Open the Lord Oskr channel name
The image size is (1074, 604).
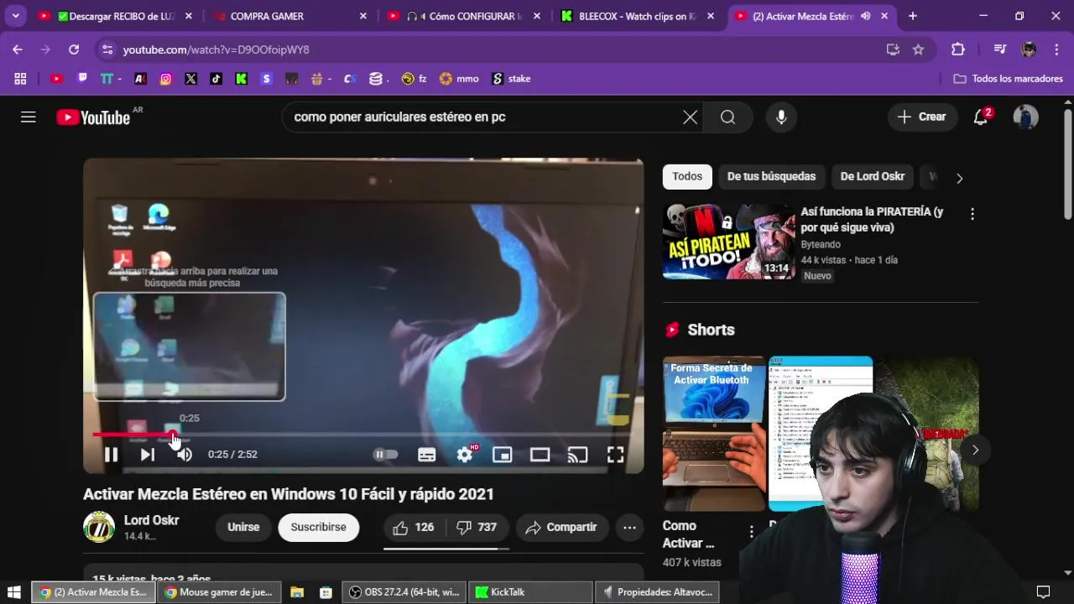coord(152,520)
